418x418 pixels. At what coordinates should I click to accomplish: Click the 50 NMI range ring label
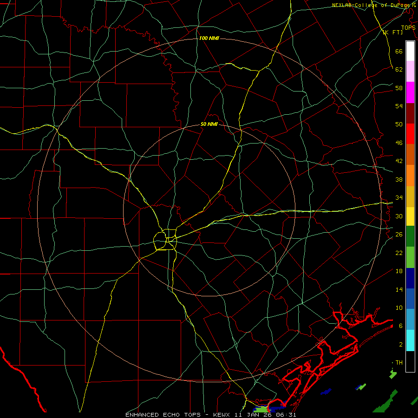pos(209,124)
